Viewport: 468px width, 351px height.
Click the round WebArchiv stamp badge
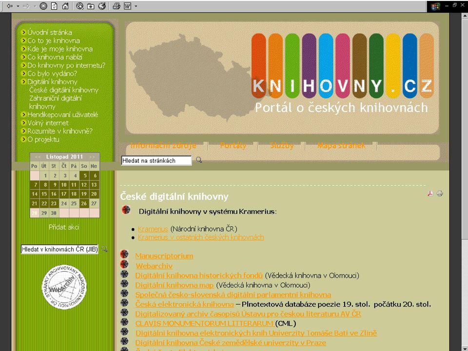coord(64,287)
